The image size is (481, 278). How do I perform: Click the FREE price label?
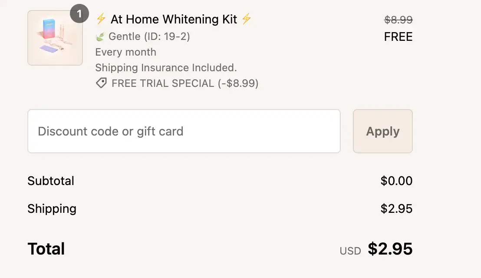(398, 36)
